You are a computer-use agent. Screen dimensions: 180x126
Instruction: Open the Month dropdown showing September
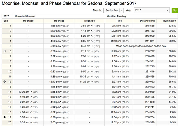(113, 10)
